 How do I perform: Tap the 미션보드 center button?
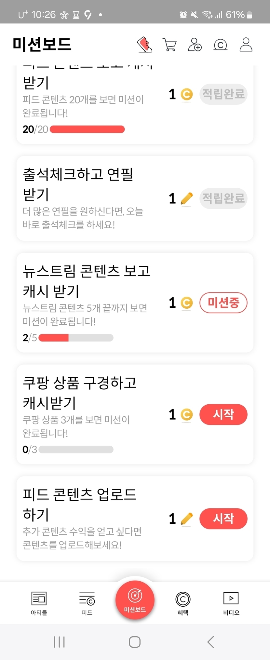pos(135,600)
